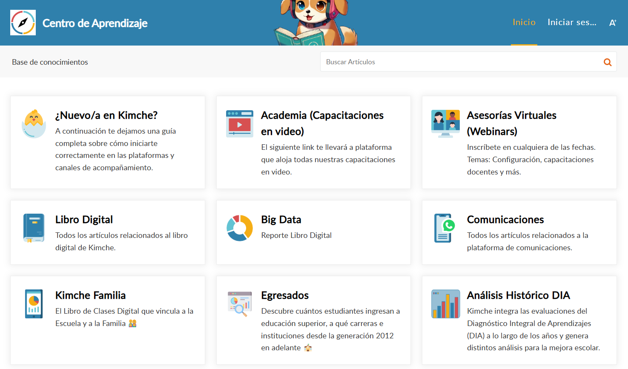Click the Big Data donut chart icon
Viewport: 628px width, 369px height.
[x=240, y=228]
